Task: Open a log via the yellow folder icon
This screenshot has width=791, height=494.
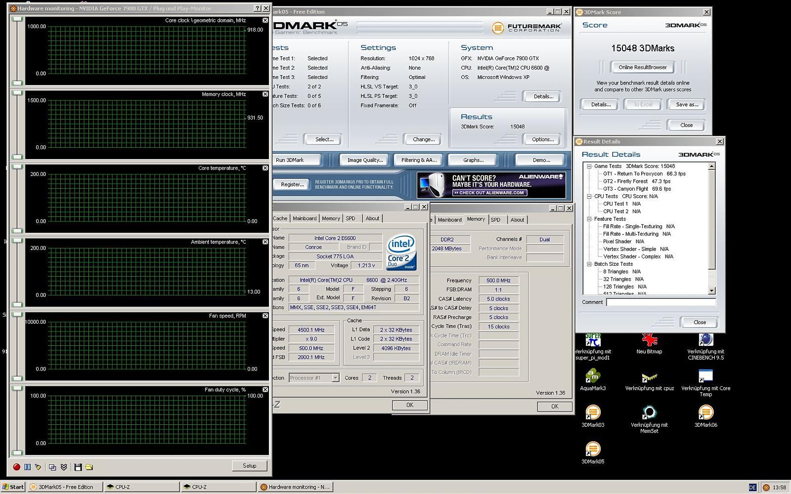Action: click(x=89, y=467)
